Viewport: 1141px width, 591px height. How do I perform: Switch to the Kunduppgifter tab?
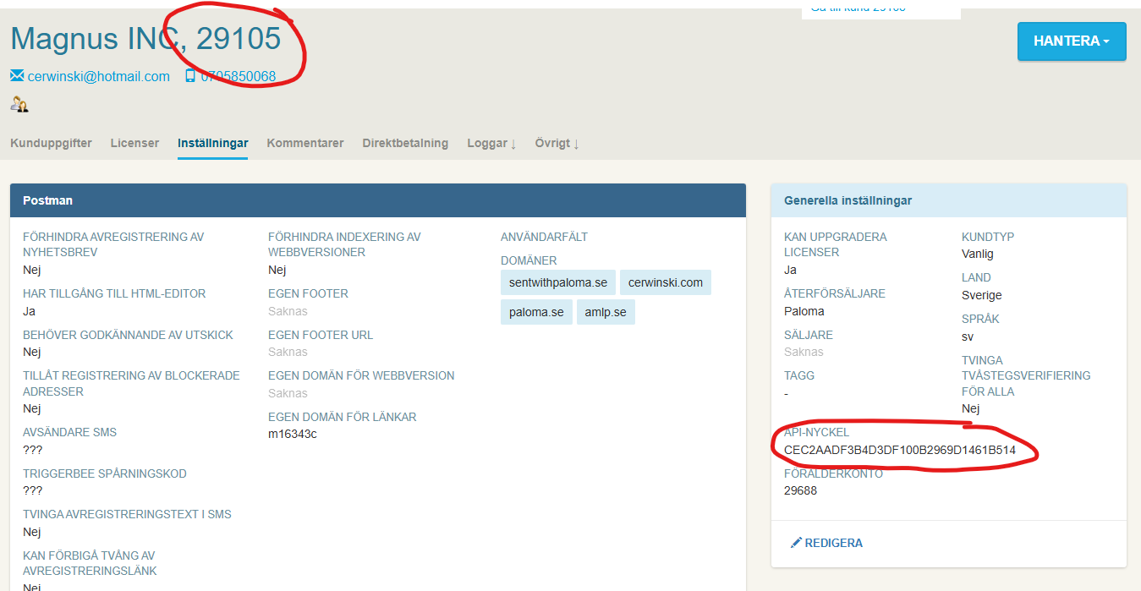point(51,143)
